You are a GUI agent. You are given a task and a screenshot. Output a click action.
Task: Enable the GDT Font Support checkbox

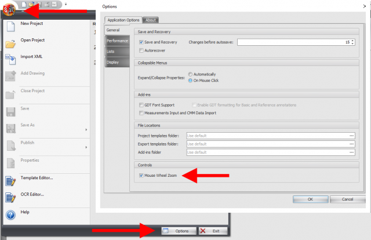pyautogui.click(x=141, y=105)
